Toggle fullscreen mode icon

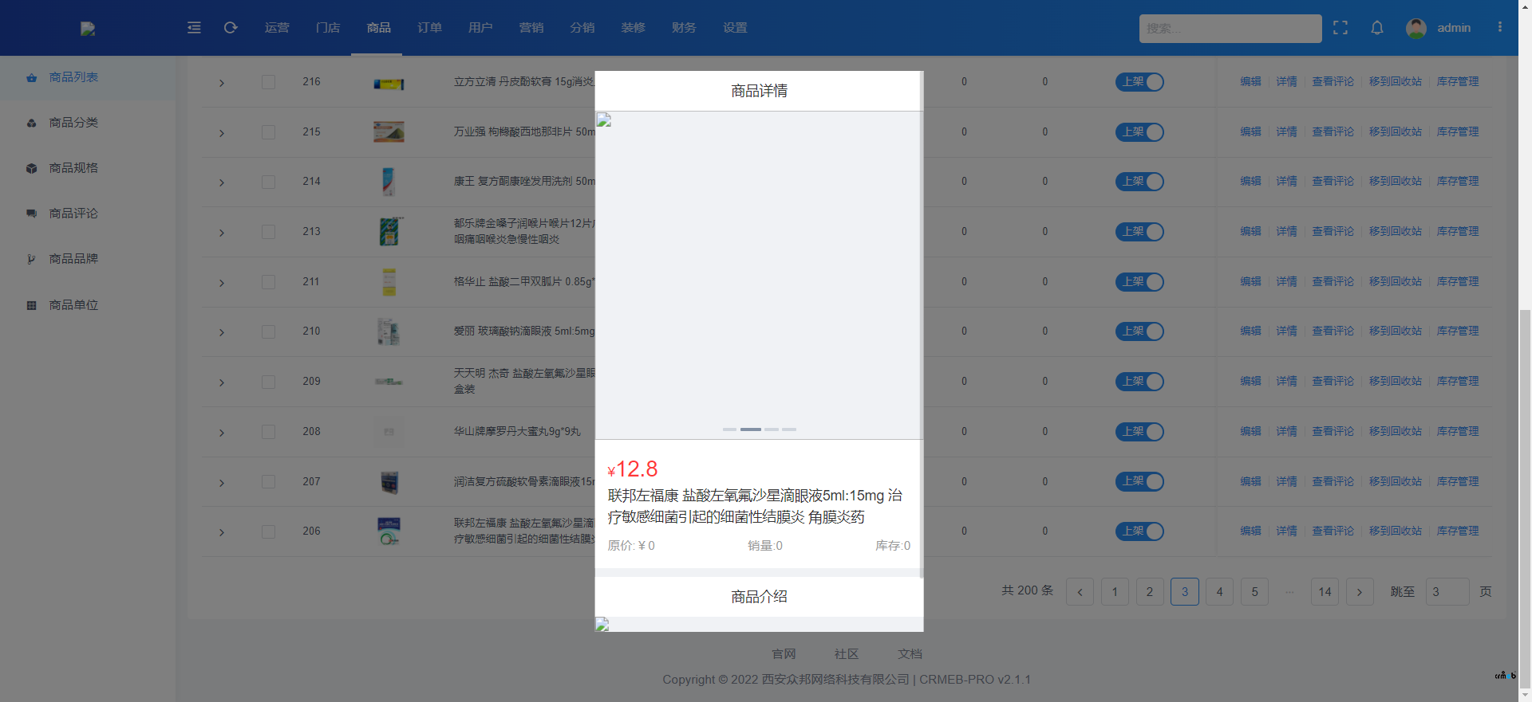(x=1340, y=28)
